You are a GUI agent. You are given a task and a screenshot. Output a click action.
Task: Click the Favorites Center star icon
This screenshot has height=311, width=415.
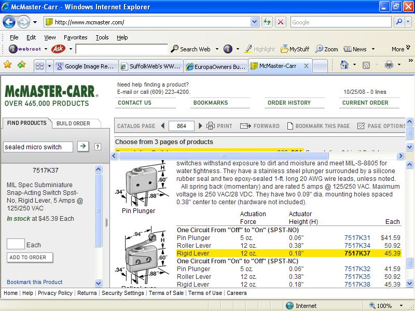tap(8, 65)
